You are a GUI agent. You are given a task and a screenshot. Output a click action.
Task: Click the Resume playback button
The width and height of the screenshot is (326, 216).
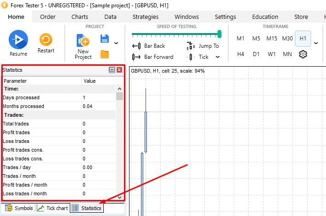tap(18, 40)
